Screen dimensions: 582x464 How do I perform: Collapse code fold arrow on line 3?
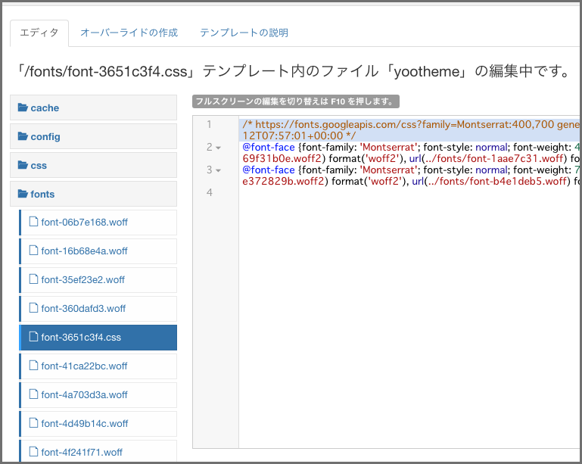point(218,170)
